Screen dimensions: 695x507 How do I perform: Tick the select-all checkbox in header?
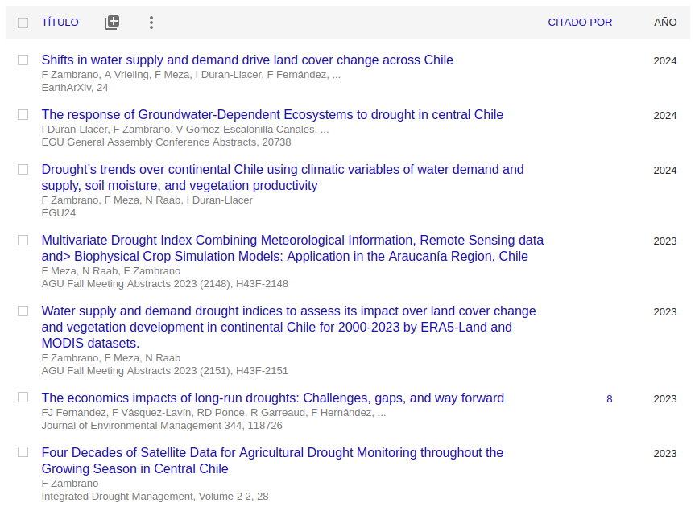click(x=23, y=23)
